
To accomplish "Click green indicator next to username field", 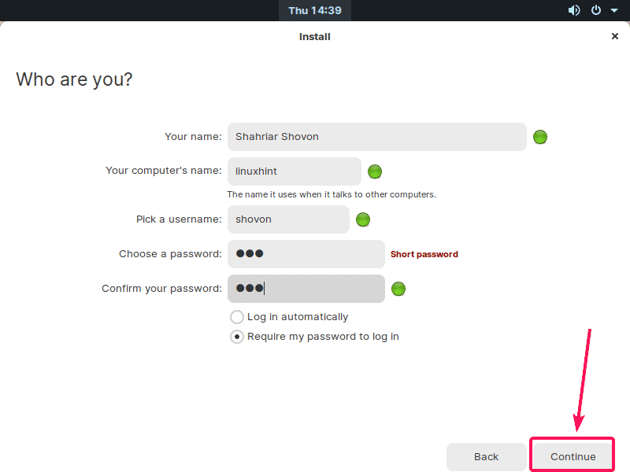I will pos(363,219).
